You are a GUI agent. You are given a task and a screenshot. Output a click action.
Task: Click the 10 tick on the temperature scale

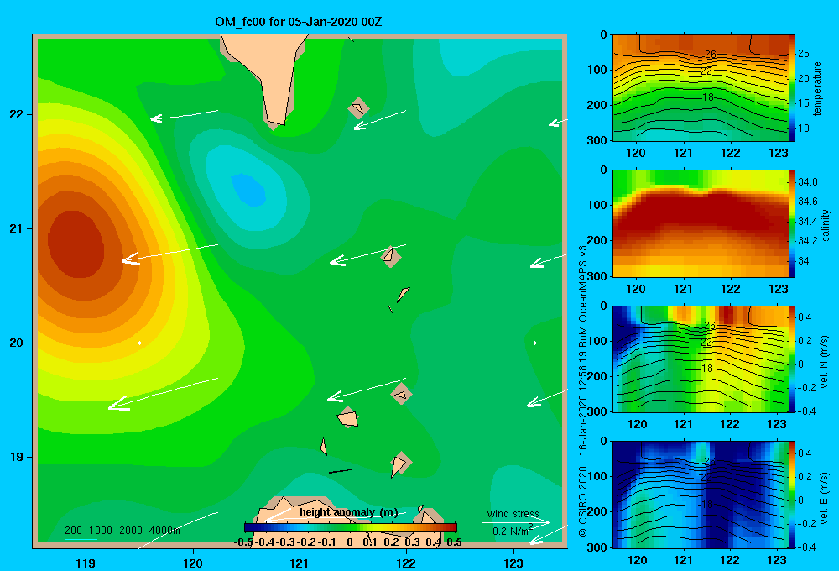tap(804, 128)
